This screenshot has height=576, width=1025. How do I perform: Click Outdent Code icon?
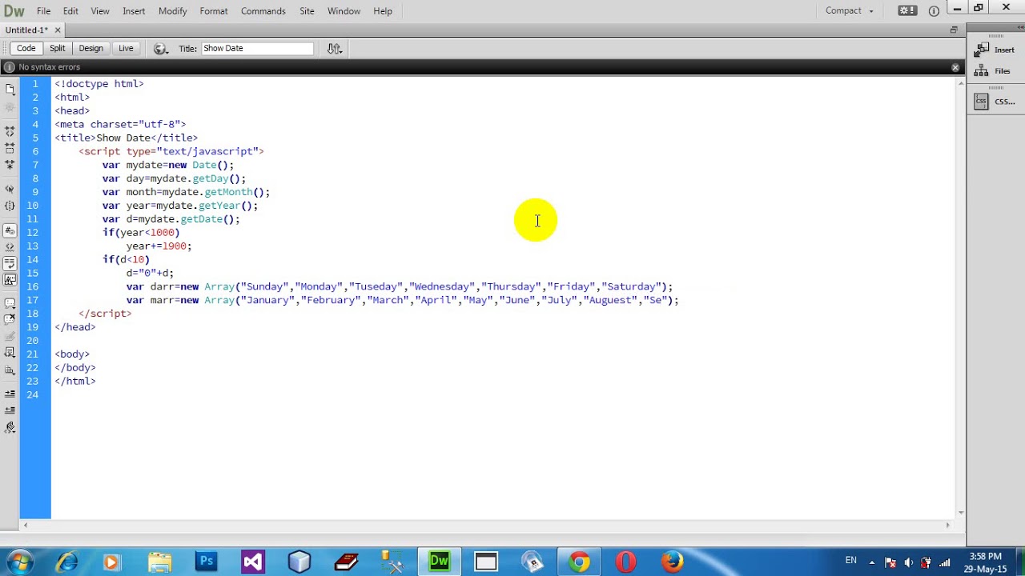(10, 410)
